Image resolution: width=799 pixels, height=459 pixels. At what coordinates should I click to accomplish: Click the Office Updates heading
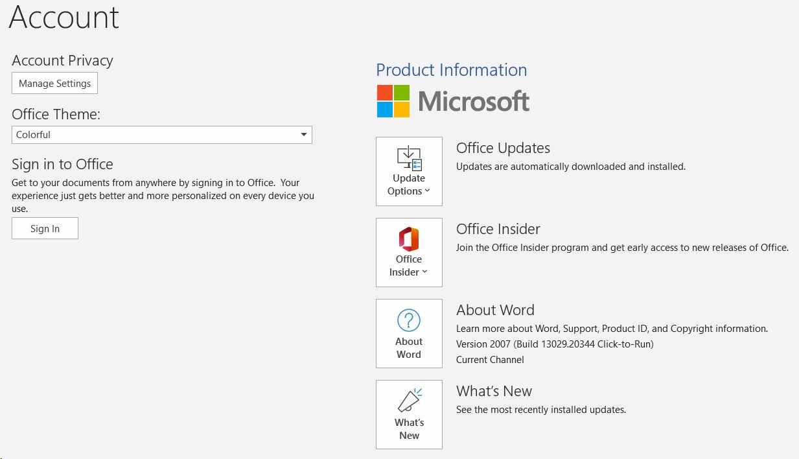[x=503, y=148]
